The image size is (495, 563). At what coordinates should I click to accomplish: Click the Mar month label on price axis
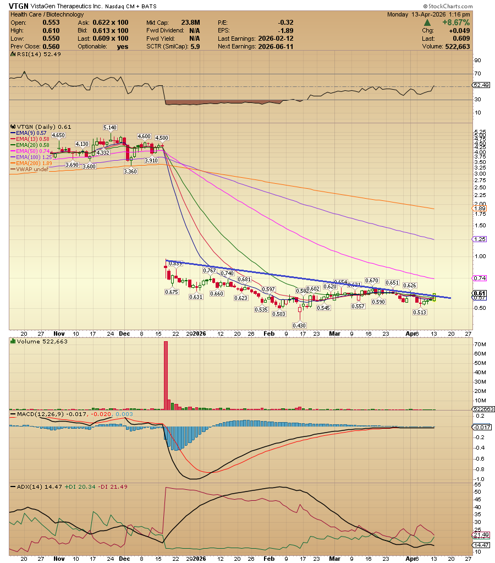pyautogui.click(x=334, y=334)
